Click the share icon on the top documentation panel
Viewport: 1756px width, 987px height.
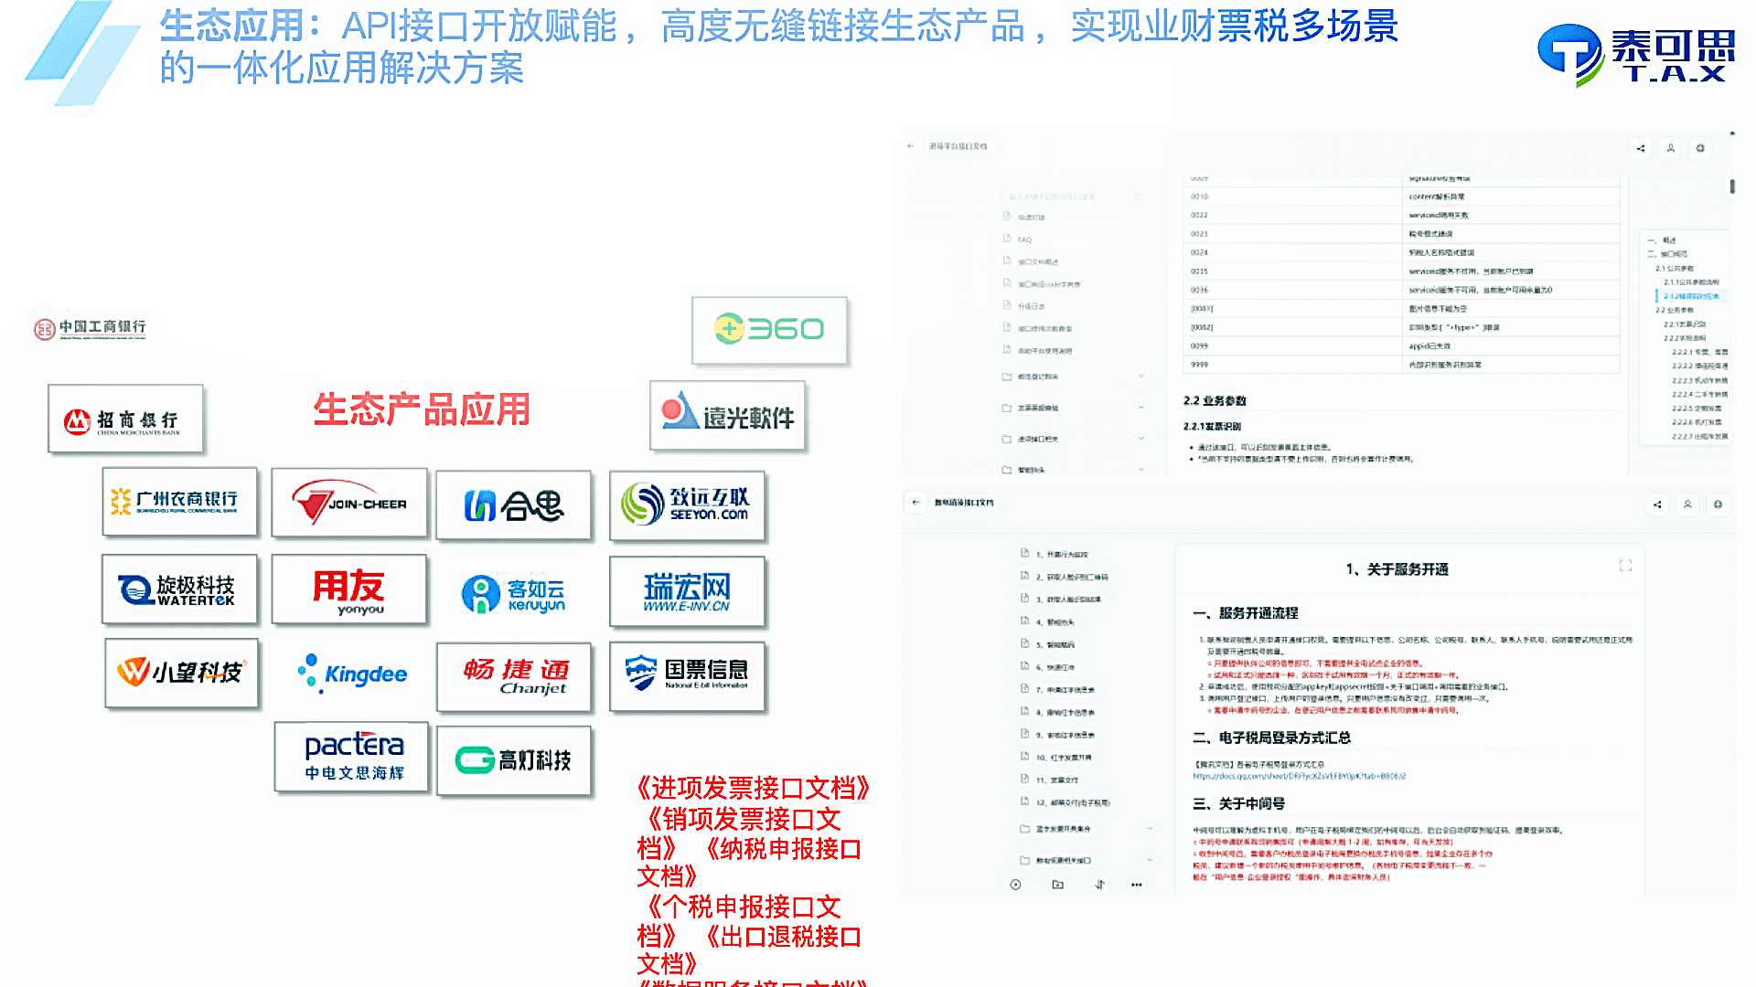click(1642, 148)
